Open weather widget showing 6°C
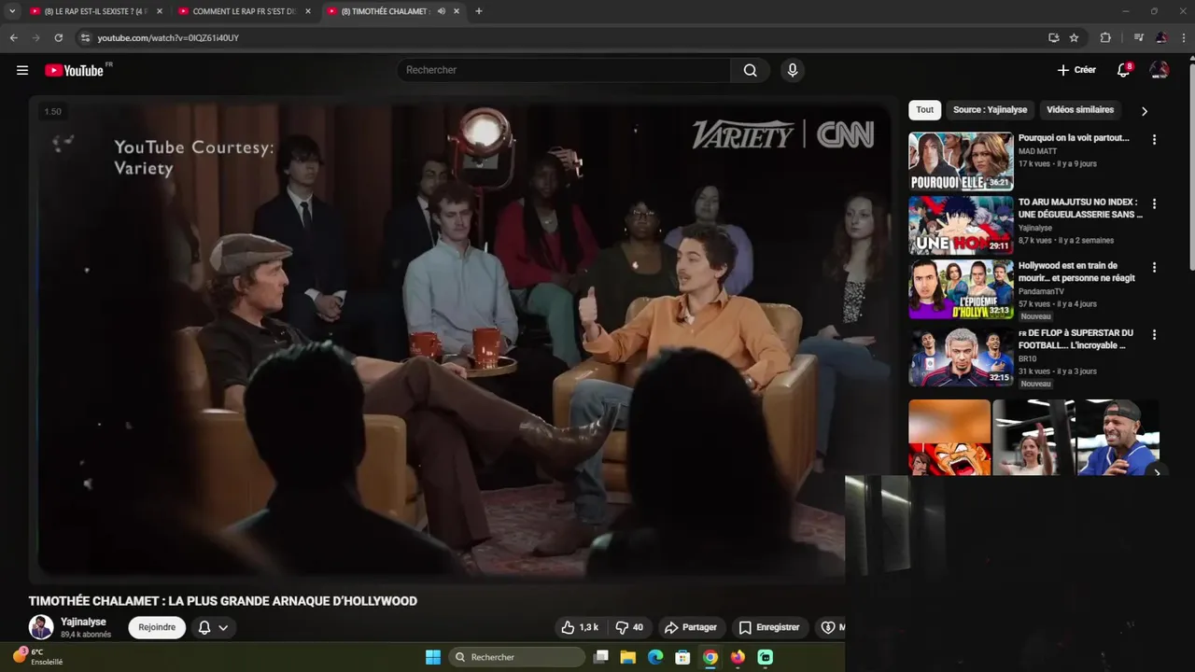 pos(38,657)
